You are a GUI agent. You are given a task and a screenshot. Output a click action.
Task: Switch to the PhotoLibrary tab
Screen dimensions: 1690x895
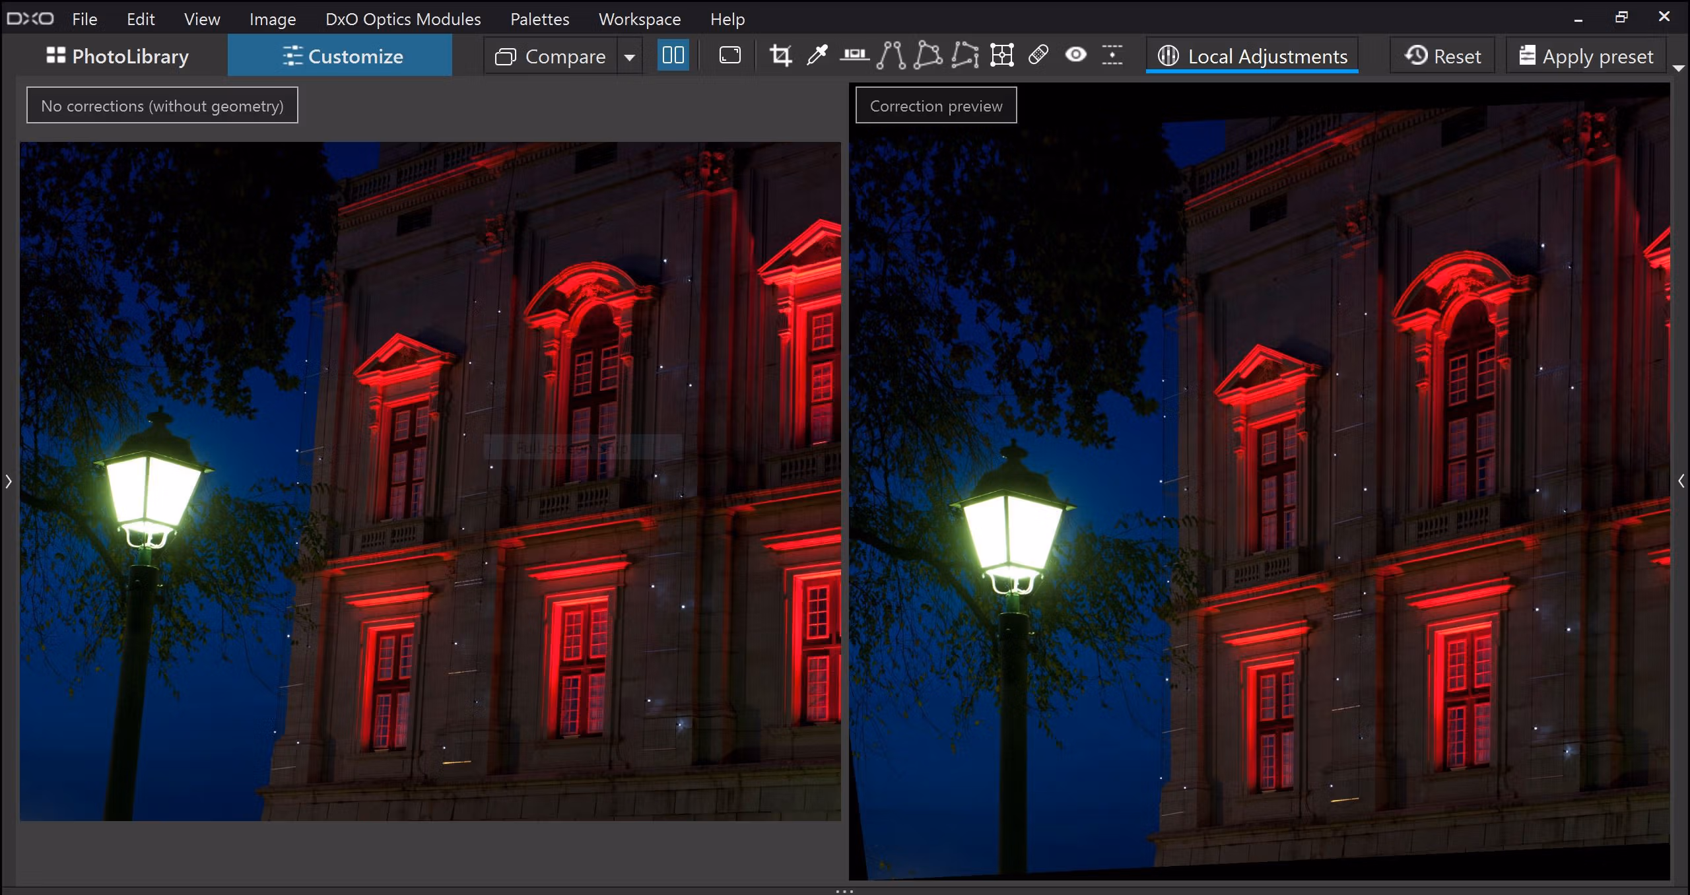tap(118, 56)
